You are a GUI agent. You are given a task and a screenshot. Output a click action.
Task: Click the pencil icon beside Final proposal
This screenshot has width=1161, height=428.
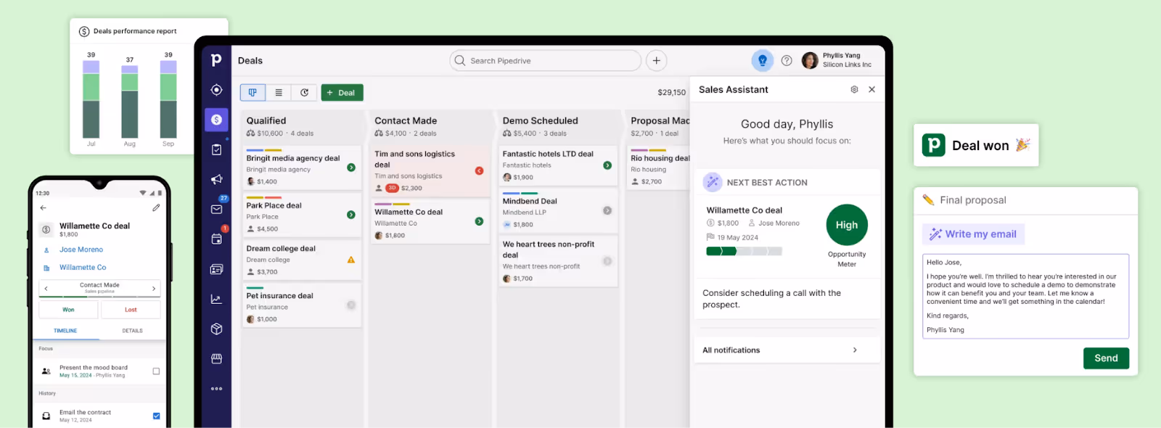tap(928, 200)
